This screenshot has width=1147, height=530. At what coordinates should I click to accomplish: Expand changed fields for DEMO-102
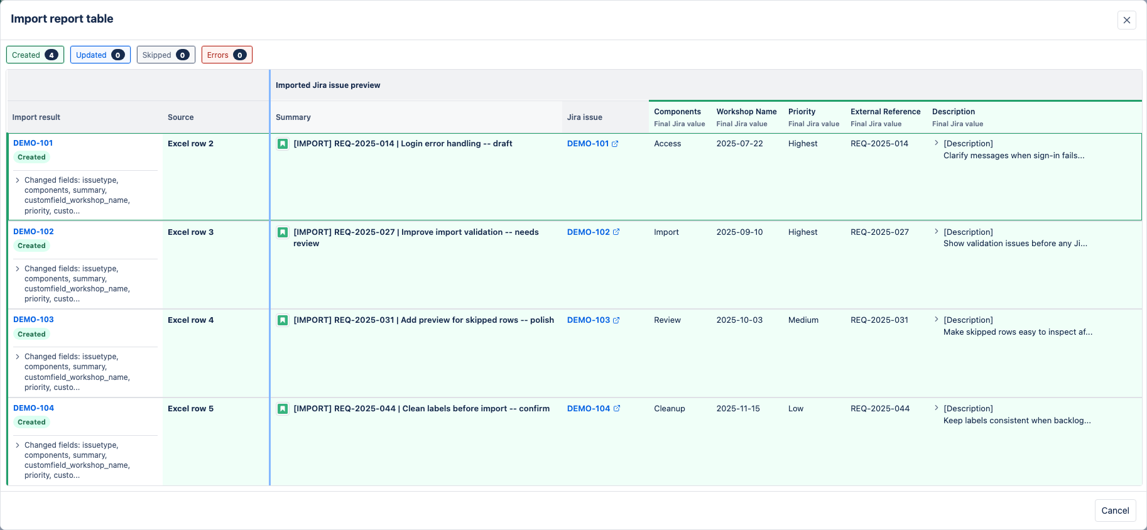point(18,269)
